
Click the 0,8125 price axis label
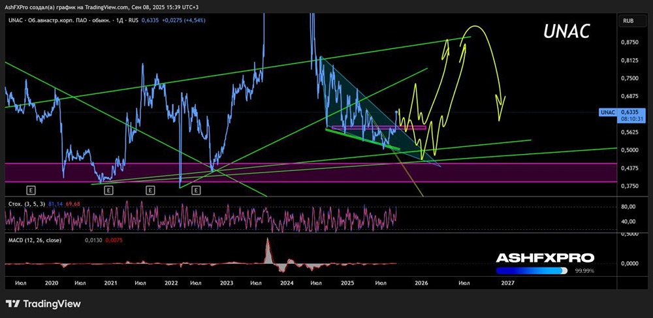tap(629, 60)
